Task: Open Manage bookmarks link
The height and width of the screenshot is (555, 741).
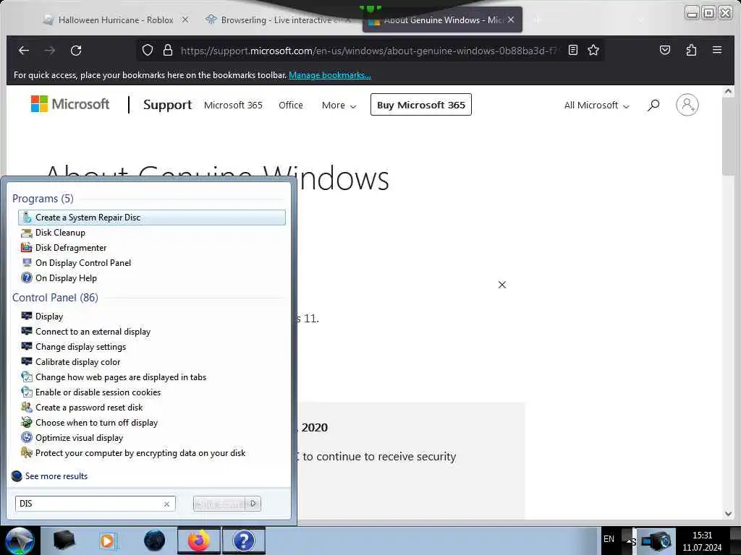Action: (330, 75)
